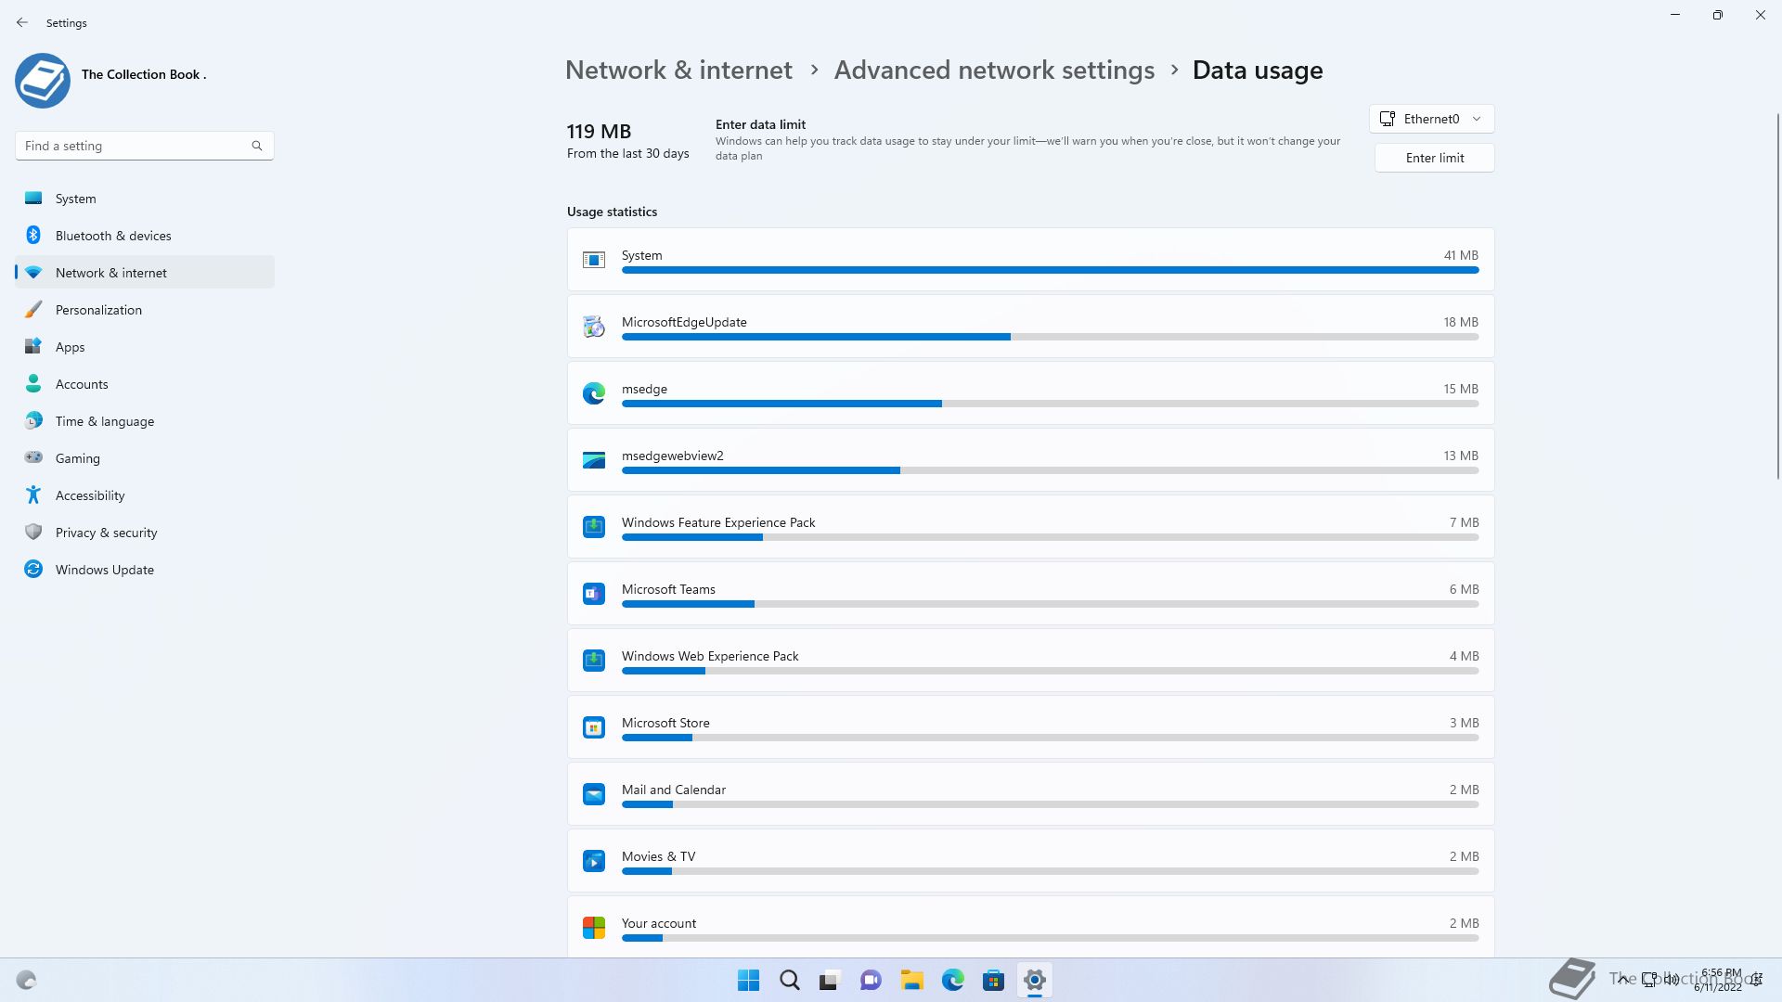Click the MicrosoftEdgeUpdate usage bar

[1050, 337]
